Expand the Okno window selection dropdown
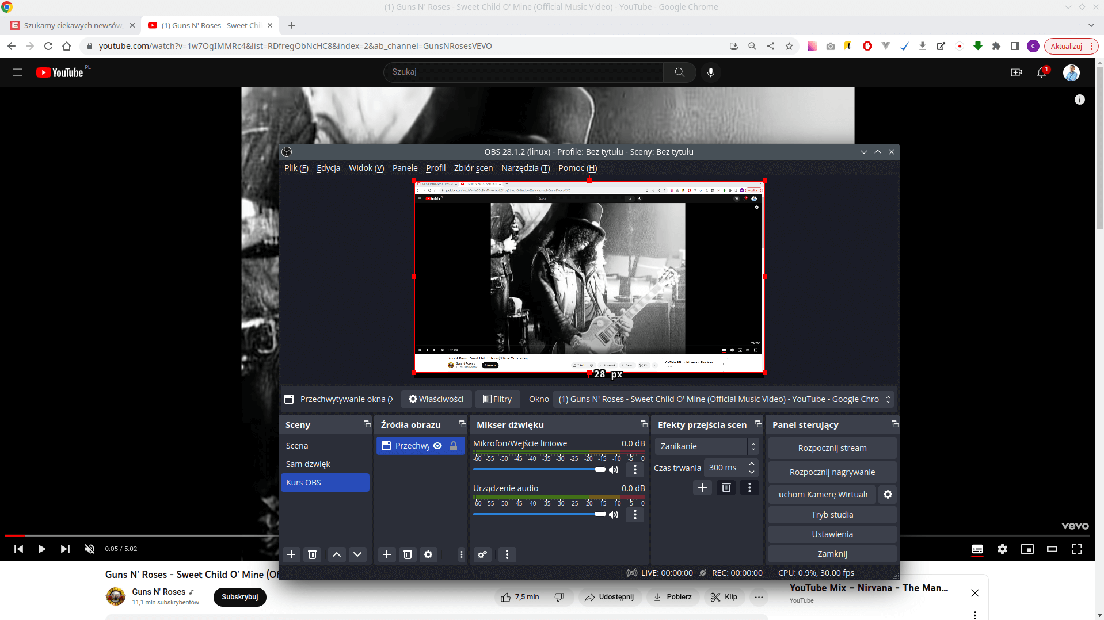Viewport: 1104px width, 620px height. 723,399
